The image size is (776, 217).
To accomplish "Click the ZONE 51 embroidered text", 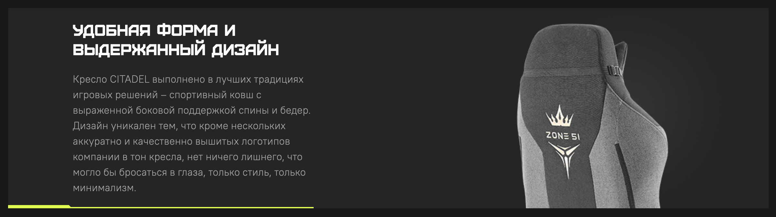I will [x=563, y=136].
